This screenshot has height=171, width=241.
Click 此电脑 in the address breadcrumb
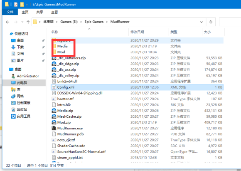point(48,22)
